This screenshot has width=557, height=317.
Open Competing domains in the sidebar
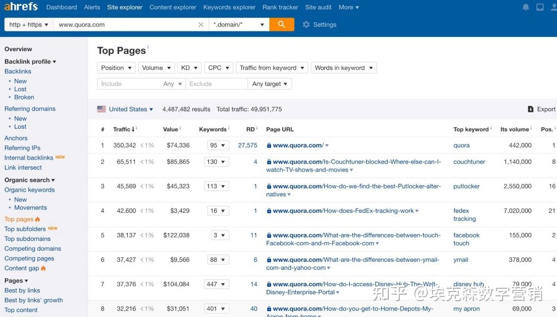(x=33, y=249)
